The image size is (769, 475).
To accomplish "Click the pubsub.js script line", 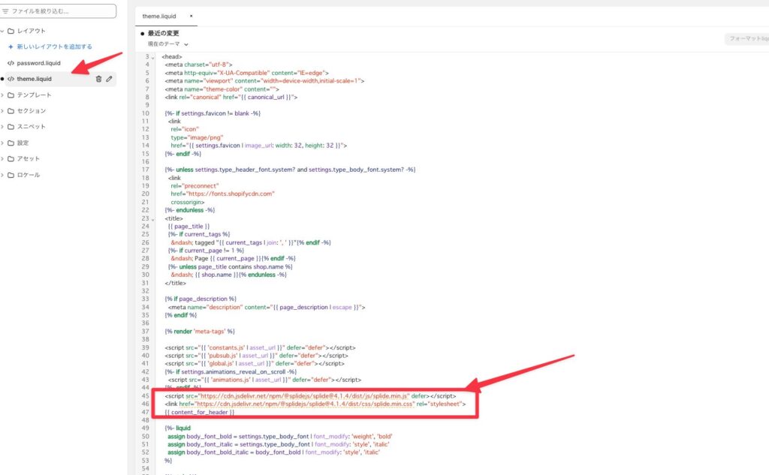I will click(x=257, y=356).
